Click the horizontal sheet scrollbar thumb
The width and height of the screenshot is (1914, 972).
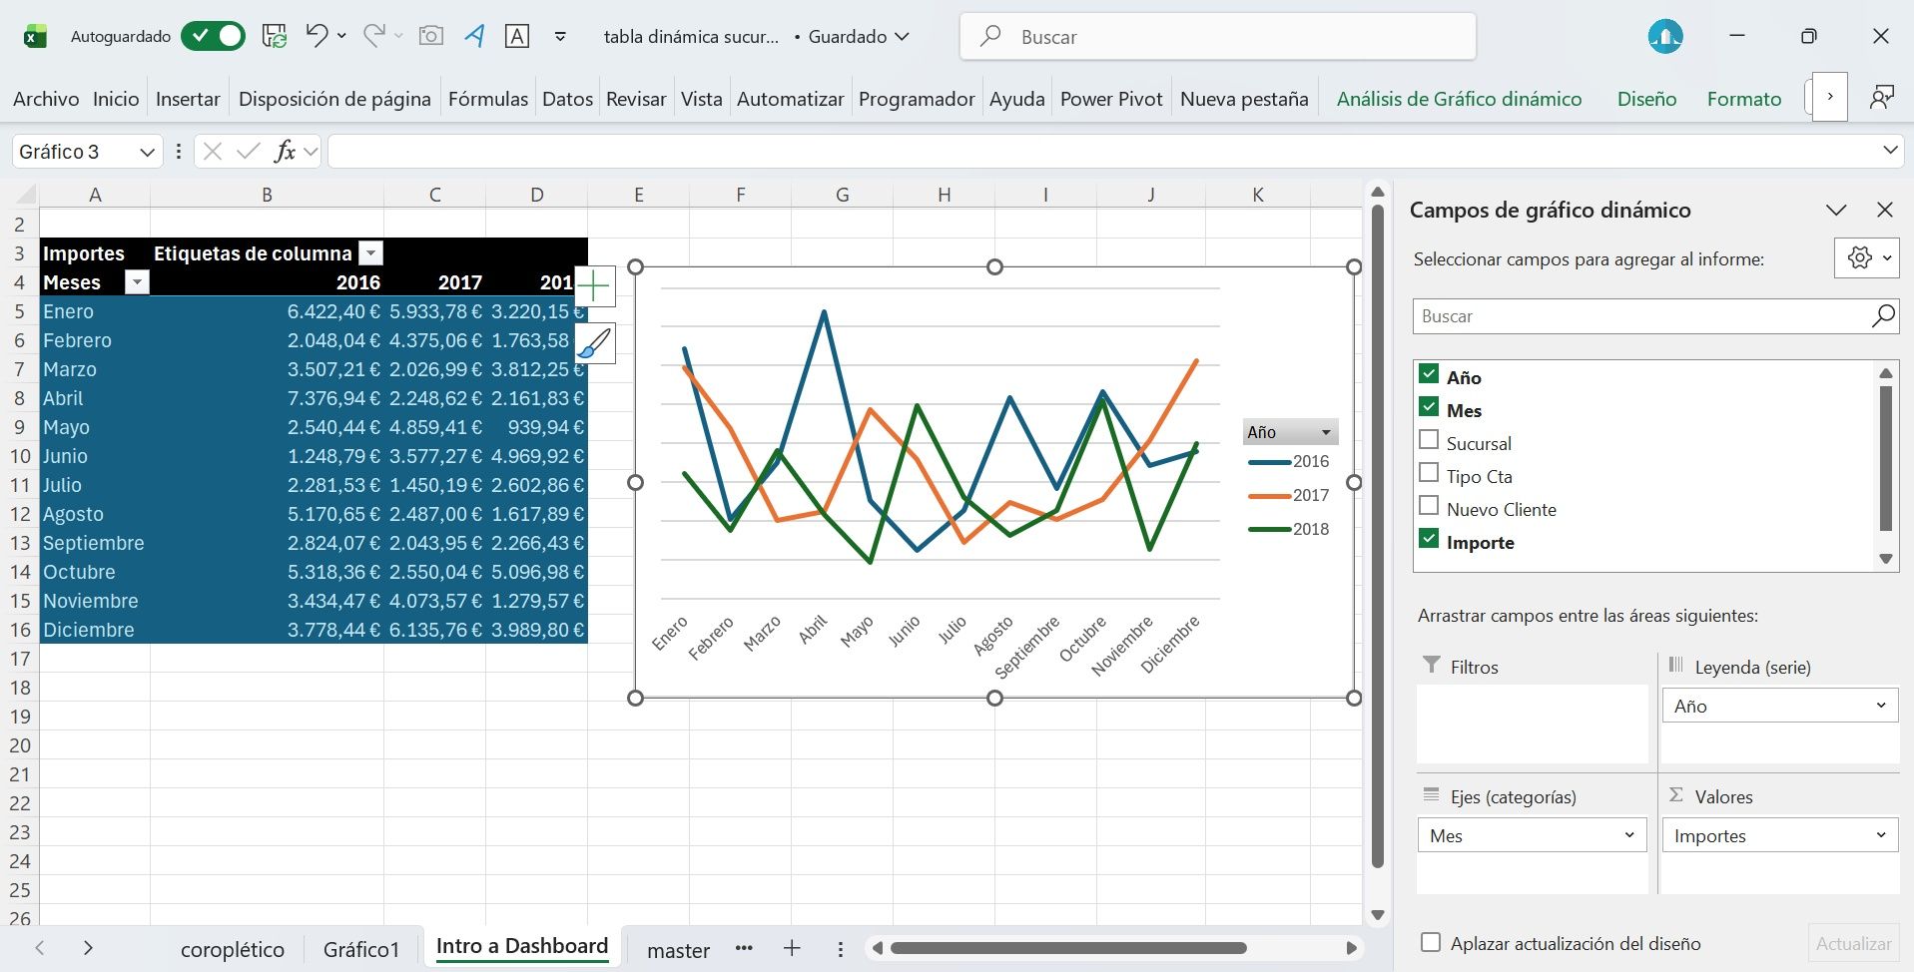click(x=1068, y=948)
